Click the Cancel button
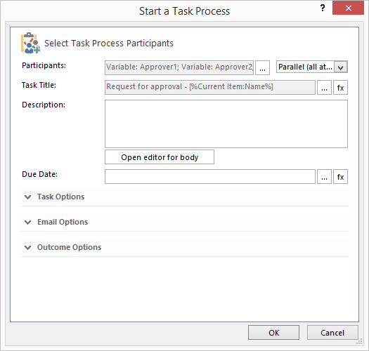 tap(332, 333)
